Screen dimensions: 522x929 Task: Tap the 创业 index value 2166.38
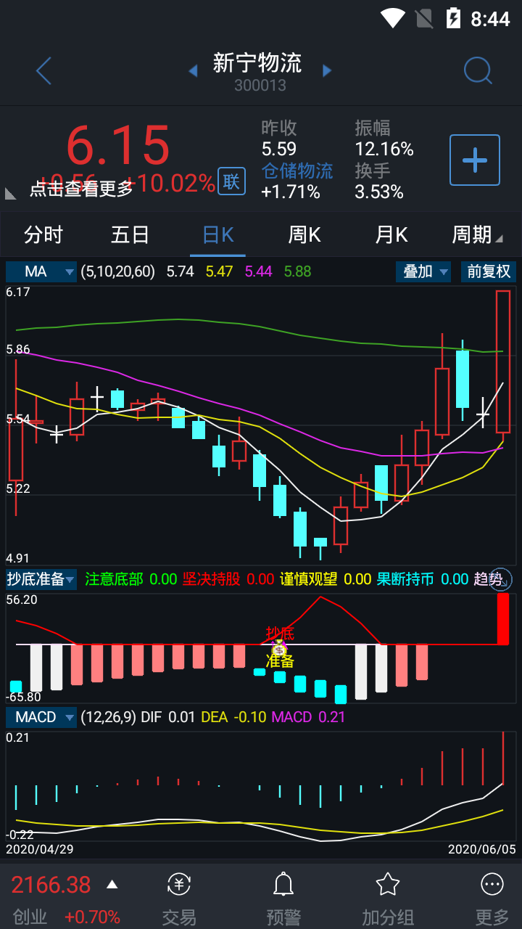click(51, 885)
